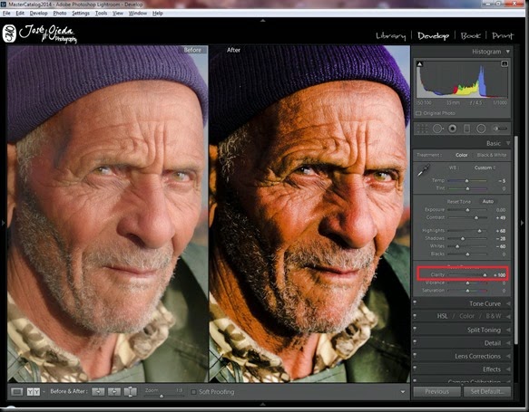
Task: Click the Color tab in HSL header
Action: coord(466,316)
